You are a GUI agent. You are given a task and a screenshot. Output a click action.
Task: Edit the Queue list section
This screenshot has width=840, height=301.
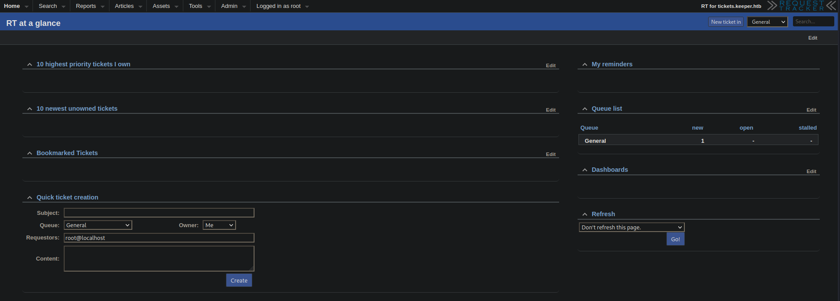coord(811,110)
